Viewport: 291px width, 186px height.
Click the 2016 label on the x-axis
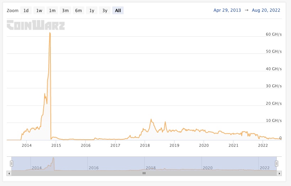tap(86, 145)
